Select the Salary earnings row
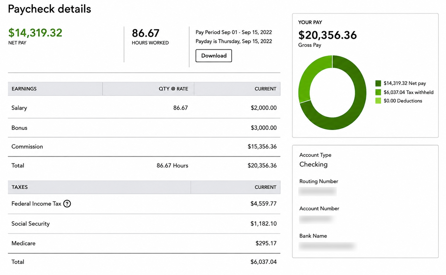Screen dimensions: 446x275 (x=144, y=108)
